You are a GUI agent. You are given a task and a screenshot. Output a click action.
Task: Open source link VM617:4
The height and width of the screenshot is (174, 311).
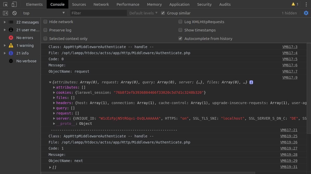290,53
